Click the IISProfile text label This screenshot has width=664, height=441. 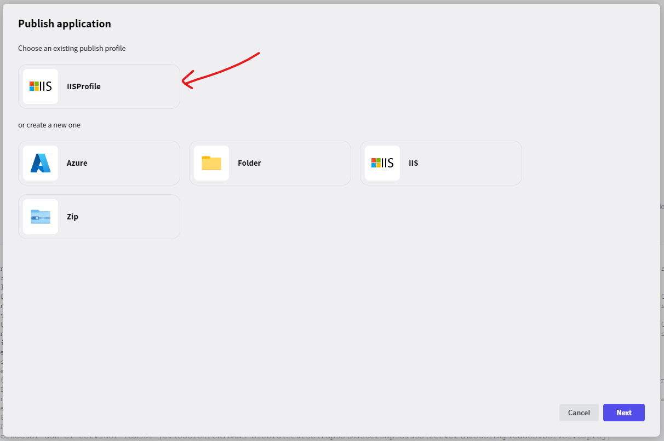(x=84, y=86)
